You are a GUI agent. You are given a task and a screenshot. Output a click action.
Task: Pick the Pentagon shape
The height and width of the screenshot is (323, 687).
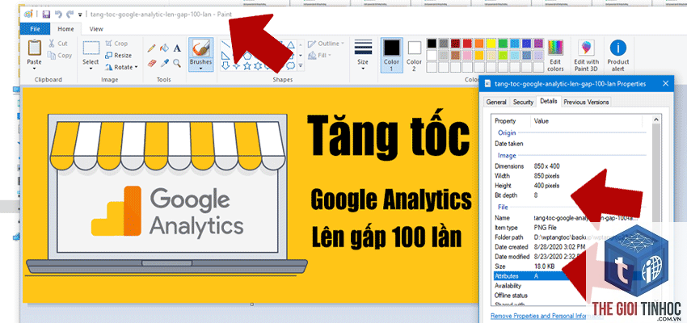pos(247,55)
